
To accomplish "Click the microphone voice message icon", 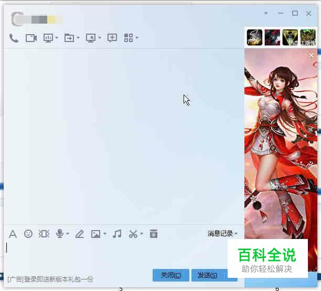I will click(x=60, y=234).
